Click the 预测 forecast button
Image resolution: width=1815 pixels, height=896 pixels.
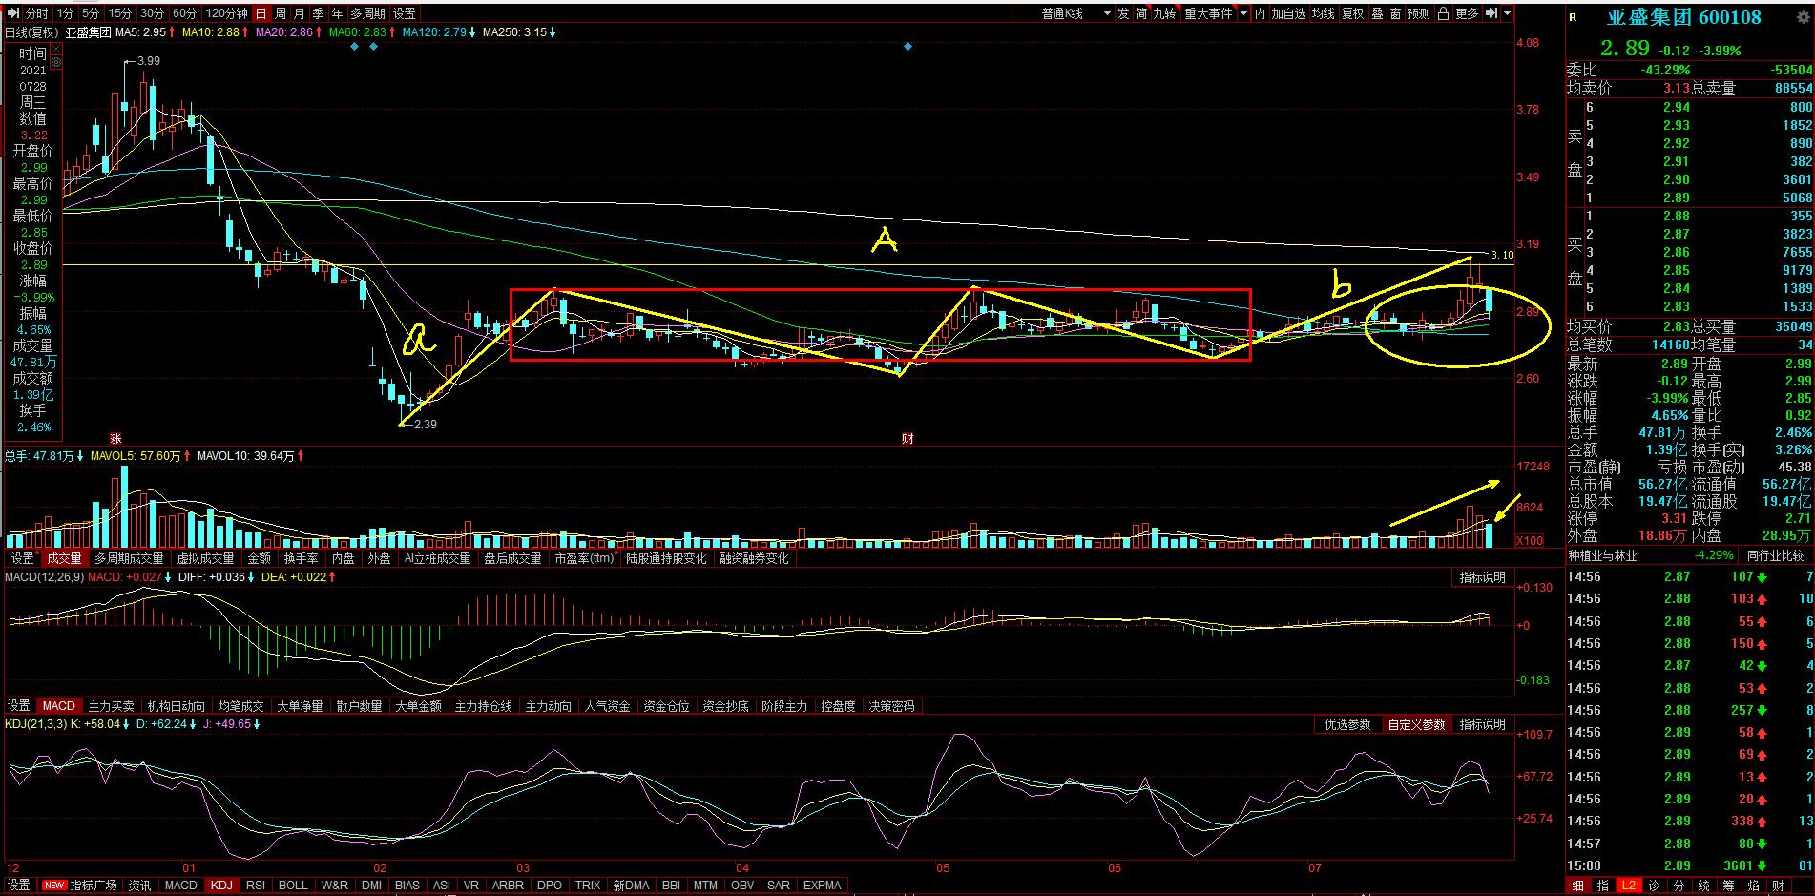(x=1419, y=13)
